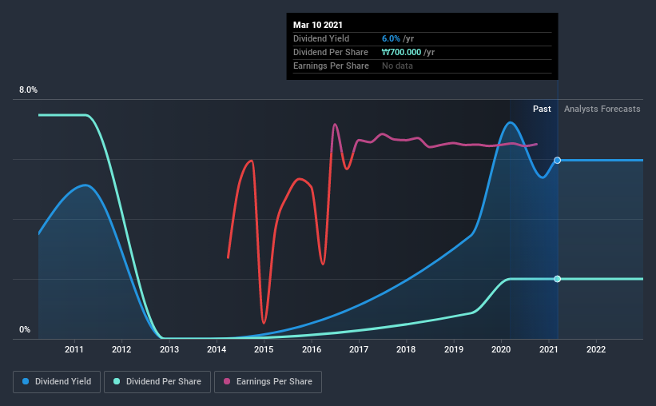Click the tooltip's Dividend Yield row label
The height and width of the screenshot is (406, 656).
[x=321, y=38]
